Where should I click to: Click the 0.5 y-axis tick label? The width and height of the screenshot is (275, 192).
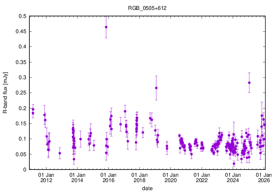click(22, 16)
